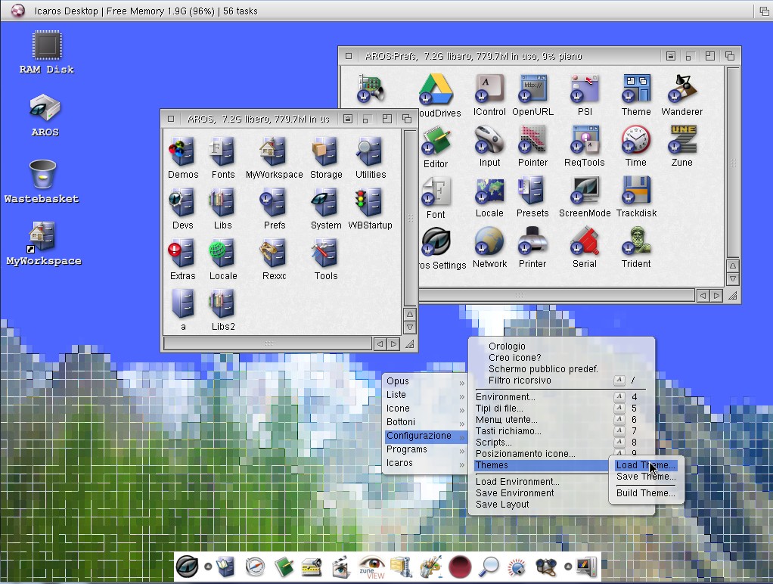Click the ZuneView icon in dock

(x=371, y=566)
